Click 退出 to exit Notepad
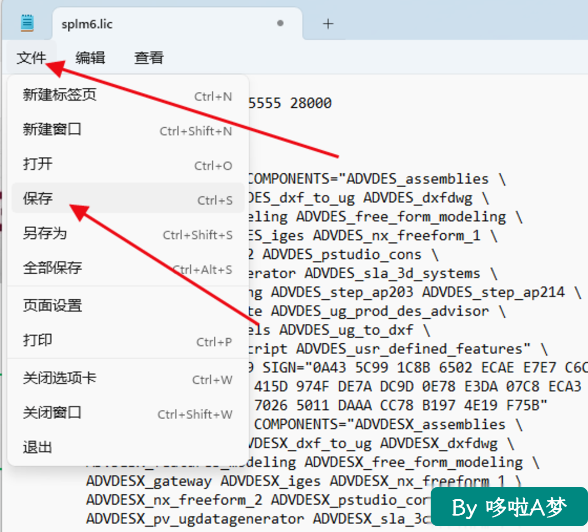 pos(128,447)
